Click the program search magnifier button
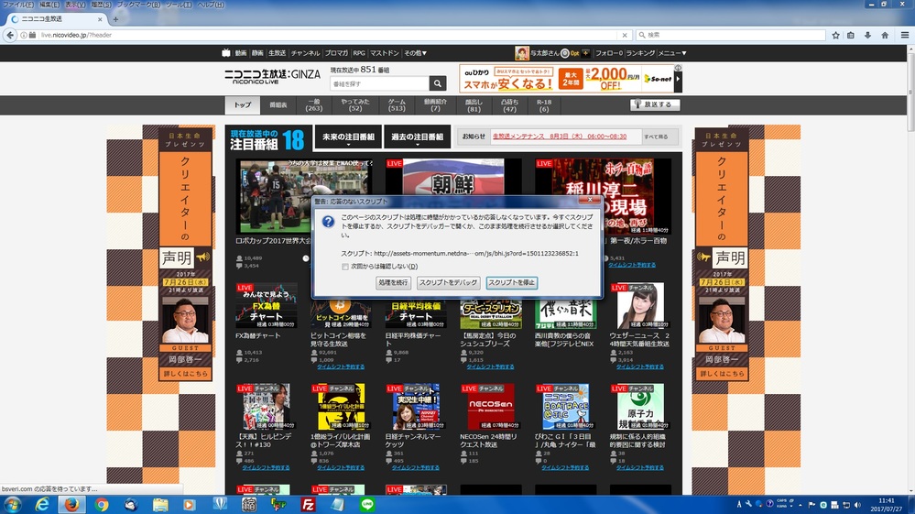 (437, 83)
